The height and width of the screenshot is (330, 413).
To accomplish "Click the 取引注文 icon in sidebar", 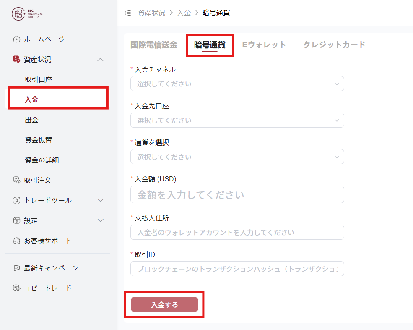I will pos(17,180).
